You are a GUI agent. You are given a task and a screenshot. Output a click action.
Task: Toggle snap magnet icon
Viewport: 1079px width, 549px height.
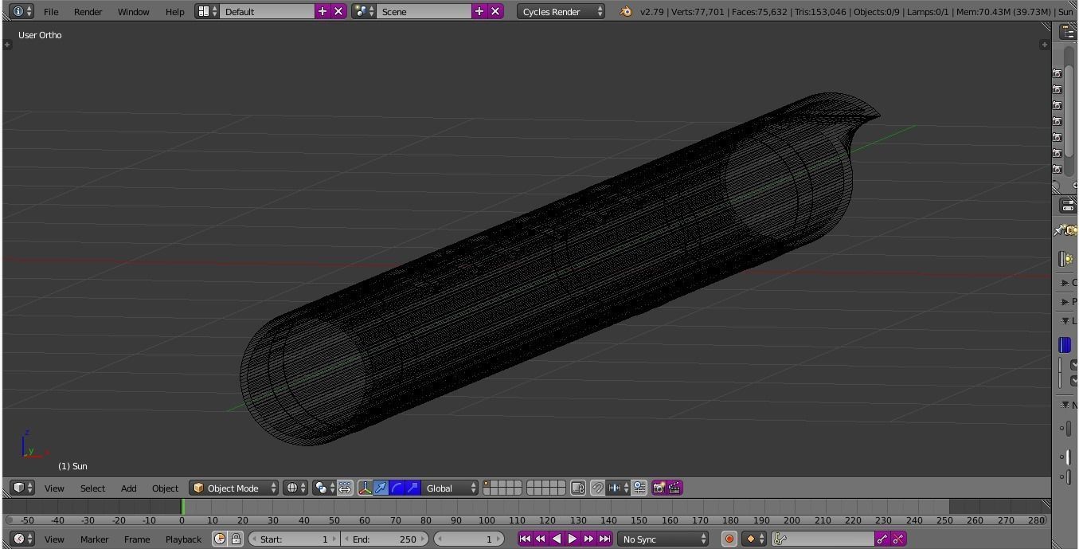(x=597, y=488)
